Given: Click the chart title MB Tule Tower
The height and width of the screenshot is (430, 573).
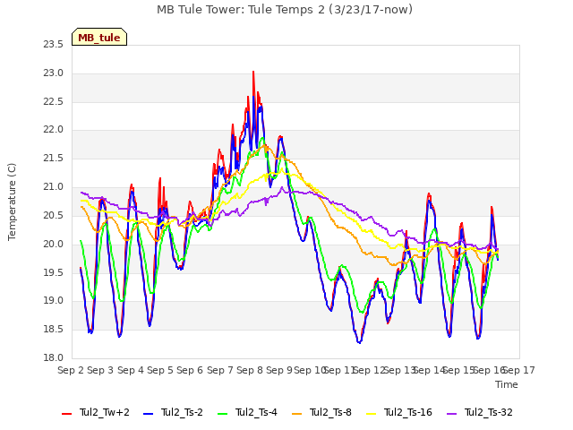Looking at the screenshot, I should click(285, 9).
